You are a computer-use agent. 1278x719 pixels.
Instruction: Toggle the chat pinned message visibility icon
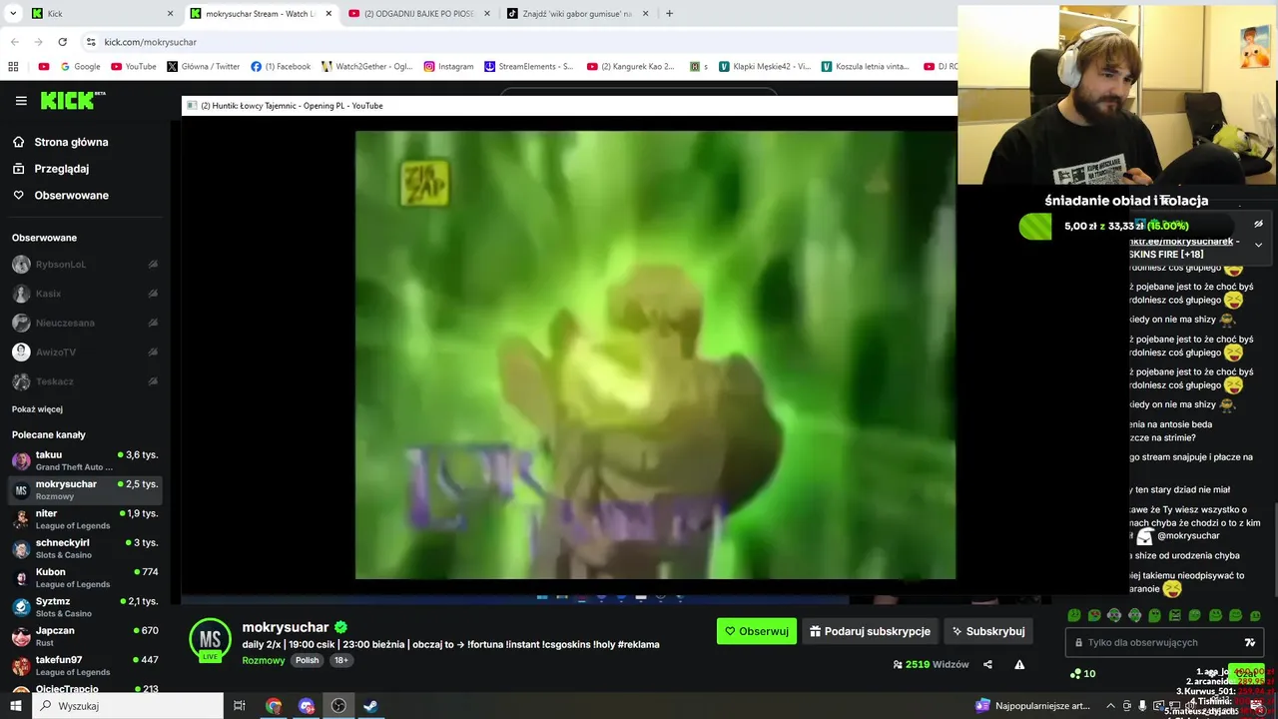point(1258,225)
